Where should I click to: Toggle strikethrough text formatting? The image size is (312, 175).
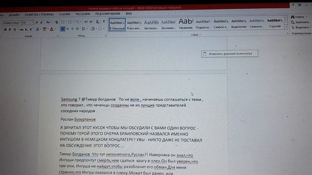21,29
